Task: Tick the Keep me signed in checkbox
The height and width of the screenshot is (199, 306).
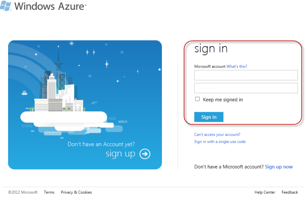Action: (x=197, y=99)
